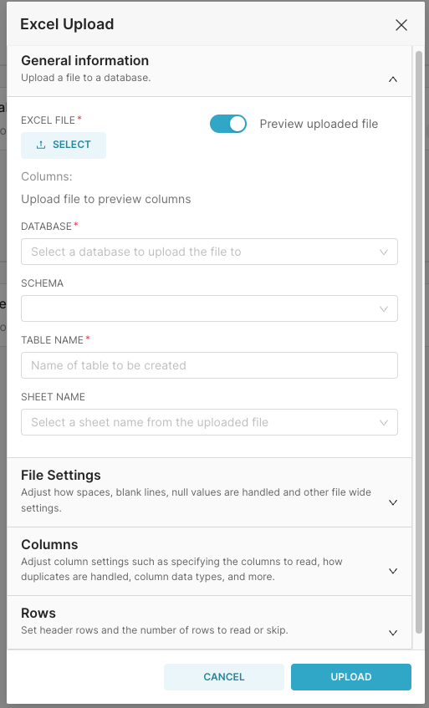429x708 pixels.
Task: Expand the File Settings section
Action: pyautogui.click(x=209, y=492)
